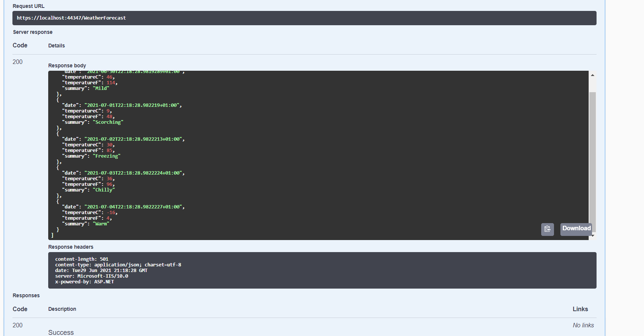Click the date value 2021-07-03T22:18:28
The height and width of the screenshot is (336, 644).
133,173
